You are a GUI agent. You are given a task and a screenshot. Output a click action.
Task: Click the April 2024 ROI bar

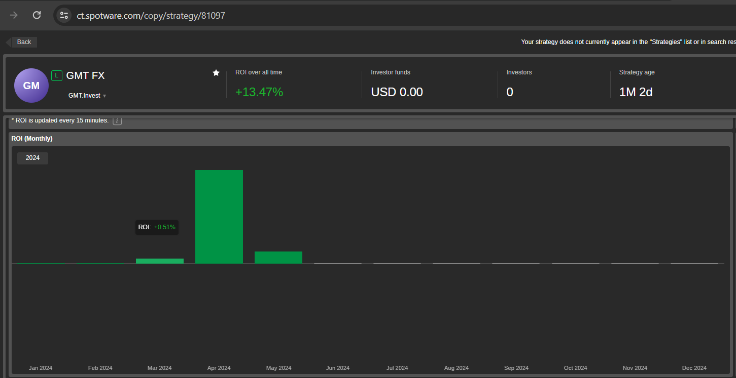[219, 217]
